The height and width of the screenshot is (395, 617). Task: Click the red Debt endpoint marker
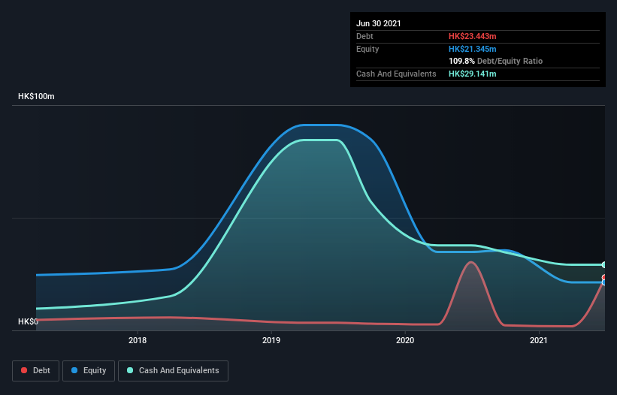coord(604,278)
